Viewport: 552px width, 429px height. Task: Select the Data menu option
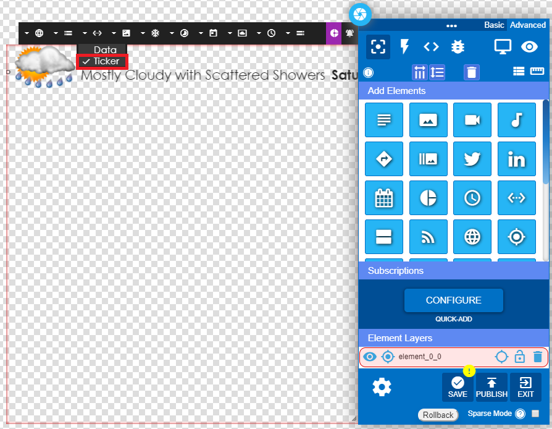105,49
